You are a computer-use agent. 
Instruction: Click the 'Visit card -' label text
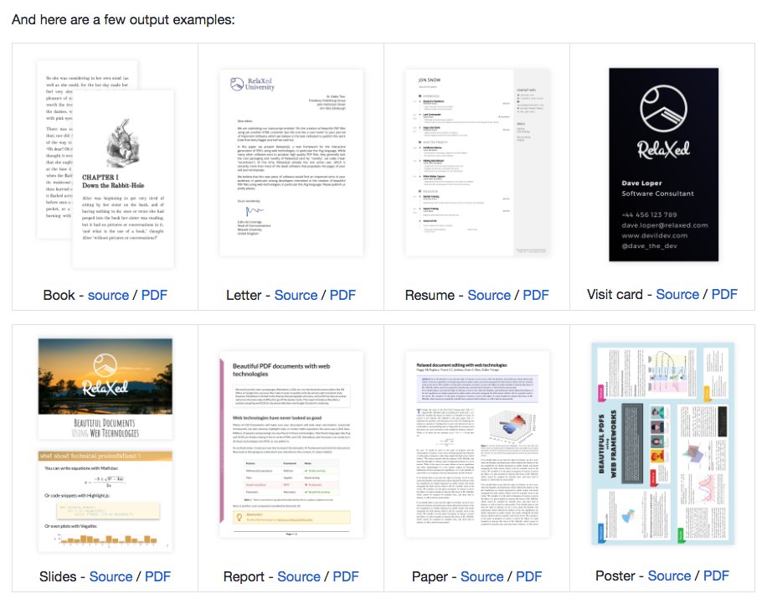(620, 294)
